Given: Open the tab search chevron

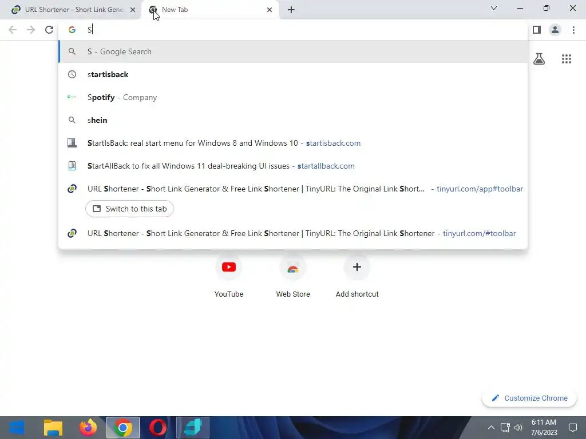Looking at the screenshot, I should click(x=494, y=8).
